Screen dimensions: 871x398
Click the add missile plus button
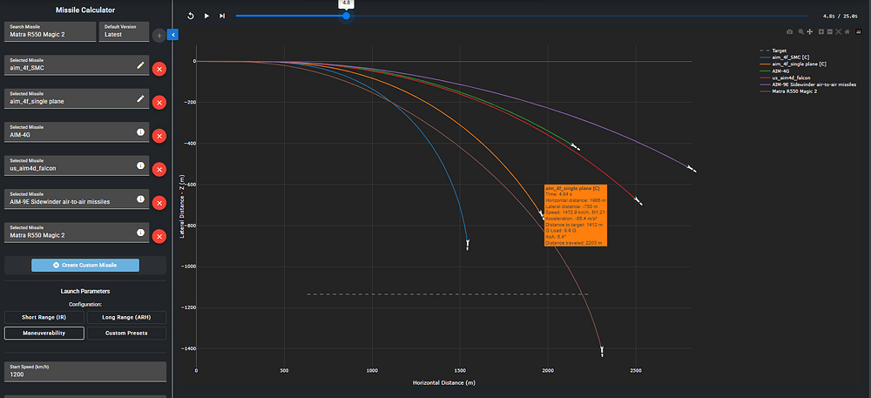159,35
